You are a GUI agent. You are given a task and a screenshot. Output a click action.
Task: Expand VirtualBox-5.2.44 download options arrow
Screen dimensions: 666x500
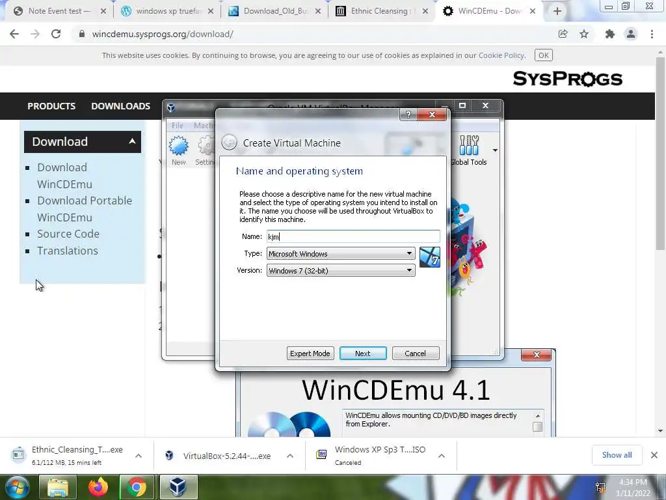[290, 456]
